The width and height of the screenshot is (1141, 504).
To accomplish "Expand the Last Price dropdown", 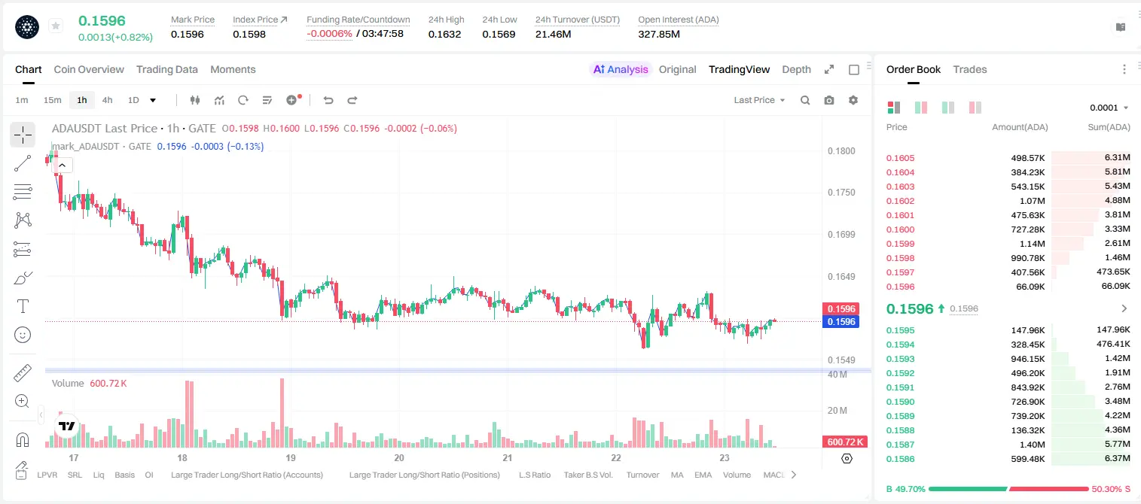I will pyautogui.click(x=759, y=100).
